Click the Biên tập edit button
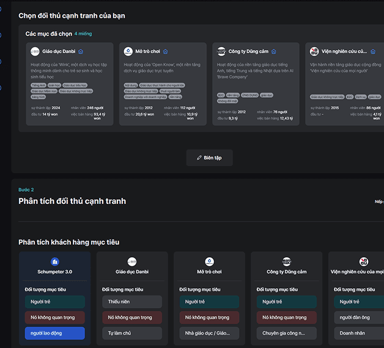 click(x=209, y=158)
